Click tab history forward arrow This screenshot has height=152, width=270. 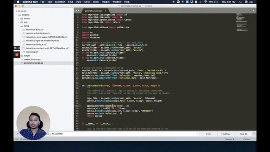tap(79, 11)
